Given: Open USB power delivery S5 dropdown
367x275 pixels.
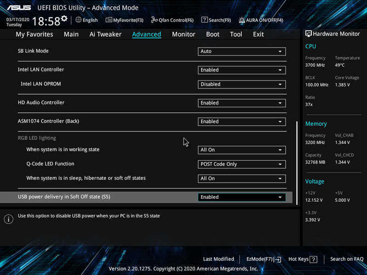Looking at the screenshot, I should [x=242, y=197].
